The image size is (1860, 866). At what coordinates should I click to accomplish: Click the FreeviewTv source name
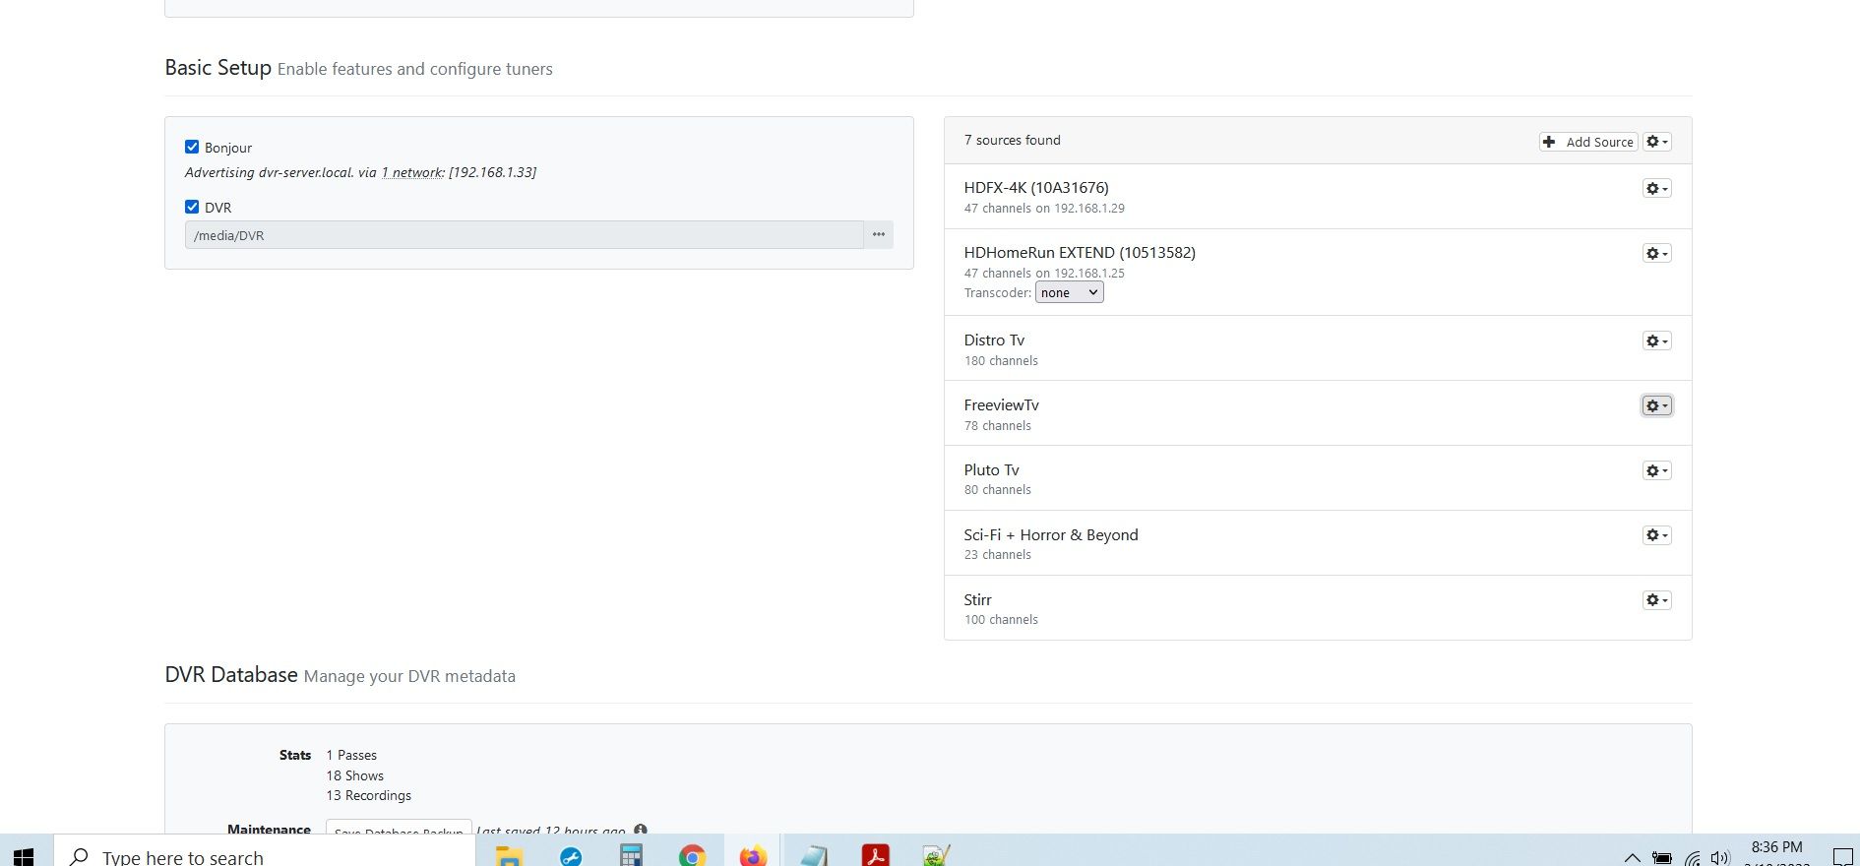tap(1001, 404)
